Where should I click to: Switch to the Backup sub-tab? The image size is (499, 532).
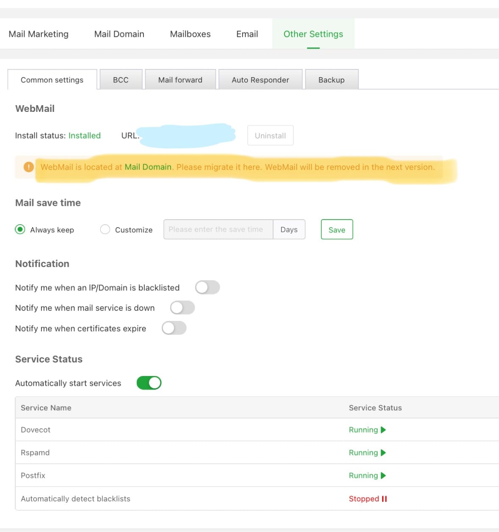tap(331, 80)
